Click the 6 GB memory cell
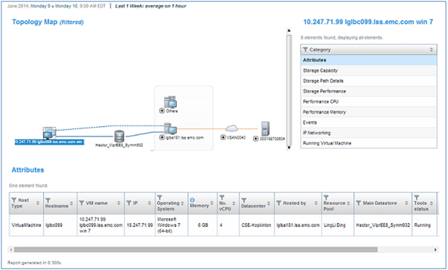The image size is (448, 270). (x=203, y=225)
